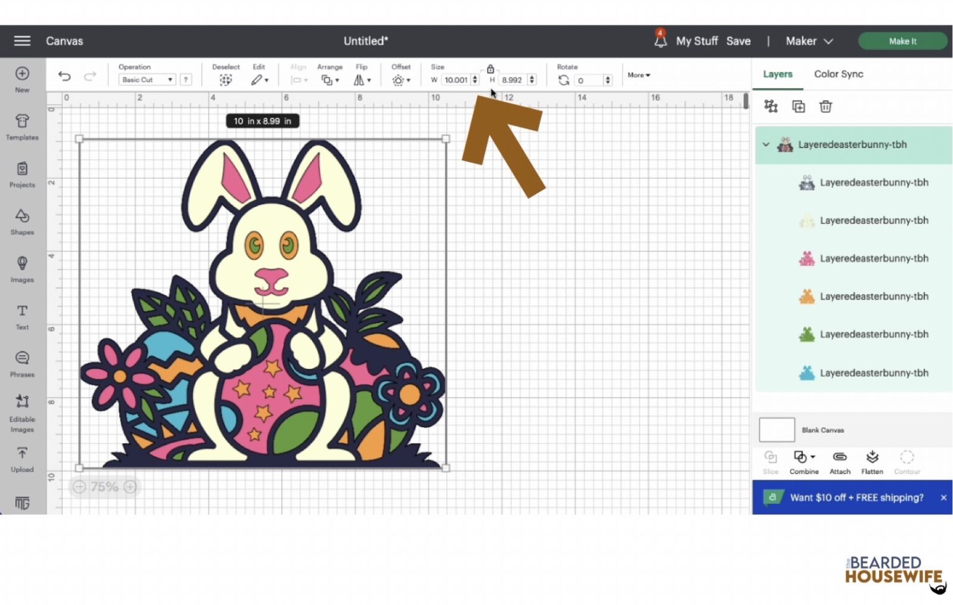Click the Make It button
This screenshot has height=605, width=953.
pos(902,41)
